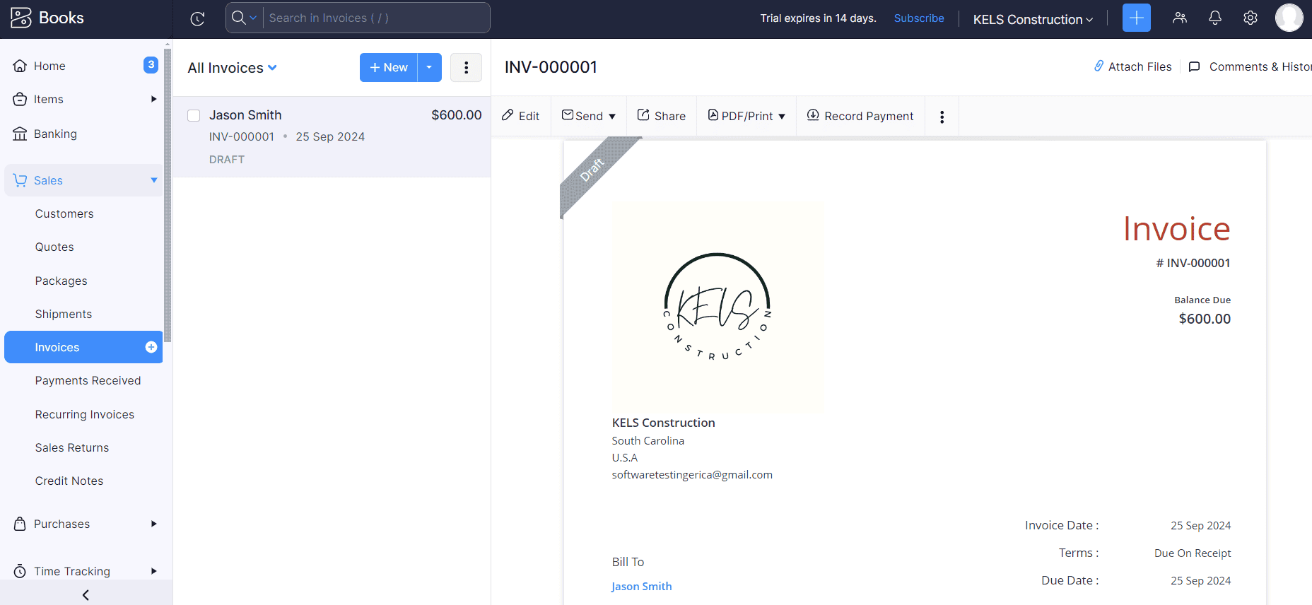Open the users and referral icon
This screenshot has width=1312, height=605.
tap(1180, 18)
